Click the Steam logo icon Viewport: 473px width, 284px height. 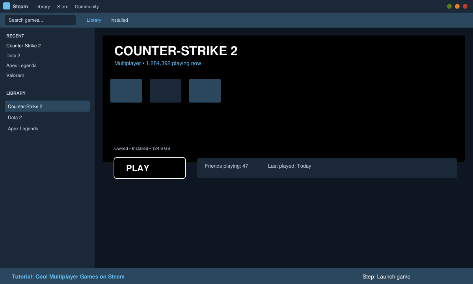click(7, 6)
